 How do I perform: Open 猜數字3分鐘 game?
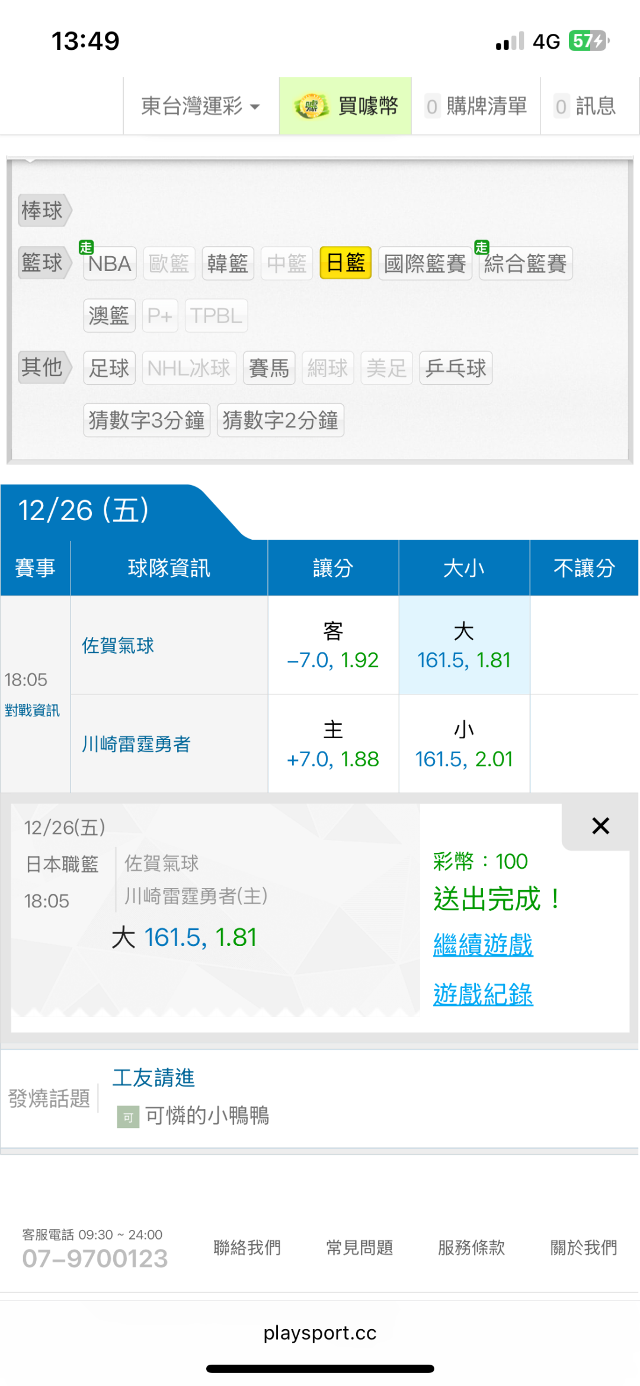click(x=146, y=420)
